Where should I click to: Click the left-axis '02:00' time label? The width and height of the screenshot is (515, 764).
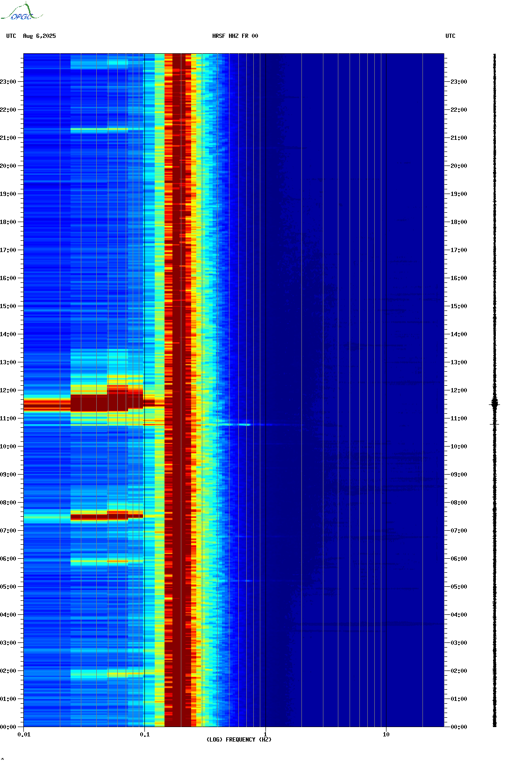(8, 671)
